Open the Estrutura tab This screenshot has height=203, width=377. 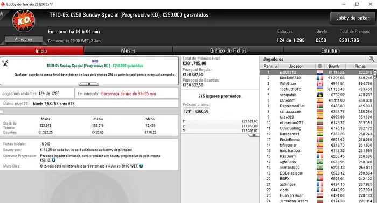(x=330, y=51)
